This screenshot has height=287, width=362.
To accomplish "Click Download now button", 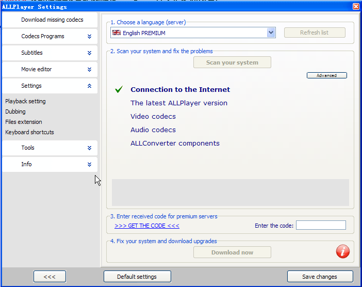I will [232, 252].
